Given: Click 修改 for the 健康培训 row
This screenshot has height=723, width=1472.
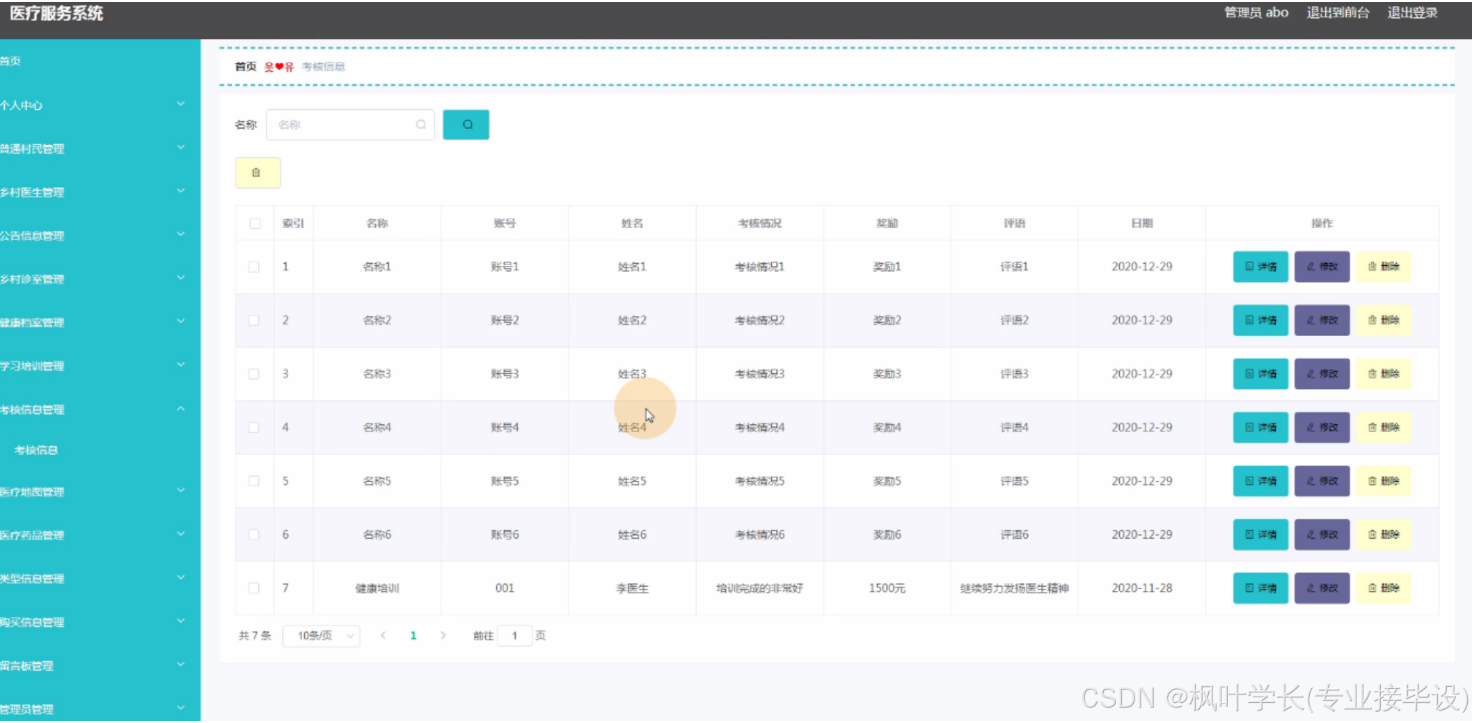Looking at the screenshot, I should [1322, 588].
